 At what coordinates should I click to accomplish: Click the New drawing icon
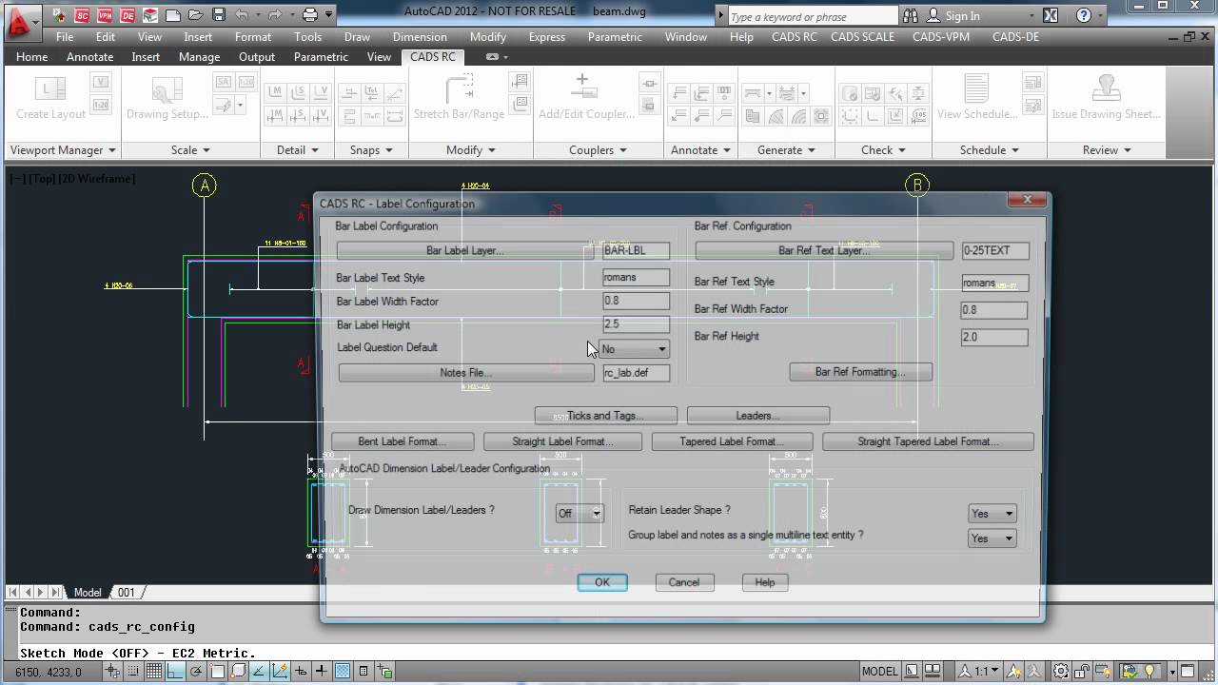coord(173,15)
